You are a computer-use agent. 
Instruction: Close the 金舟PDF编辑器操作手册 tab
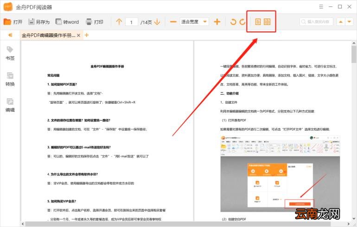(78, 35)
